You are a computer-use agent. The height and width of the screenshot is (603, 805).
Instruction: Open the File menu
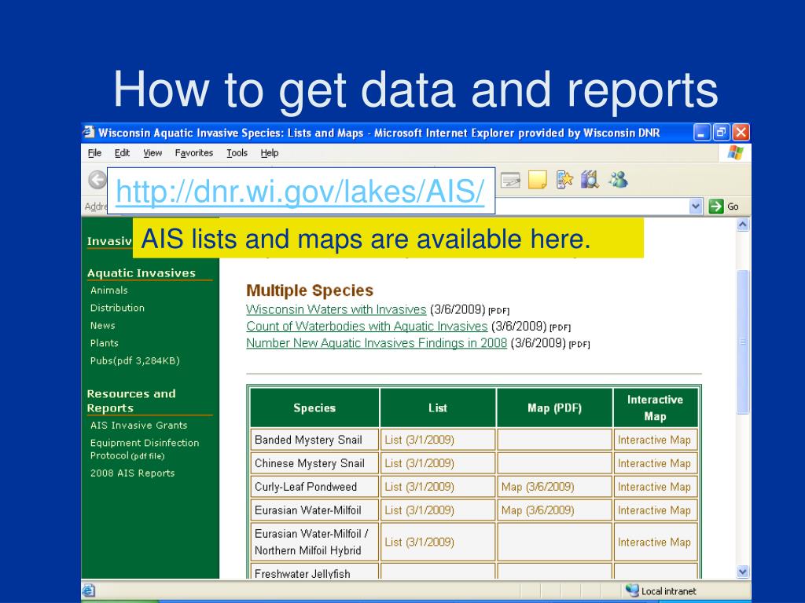click(94, 153)
